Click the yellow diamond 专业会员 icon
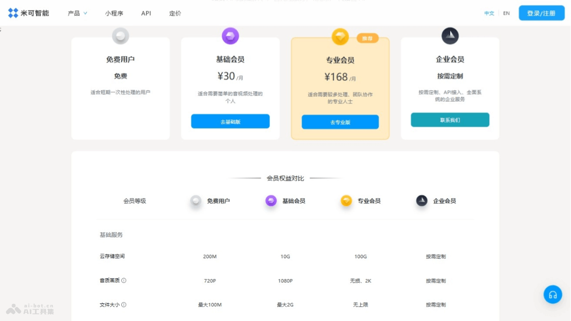The width and height of the screenshot is (571, 321). point(340,35)
